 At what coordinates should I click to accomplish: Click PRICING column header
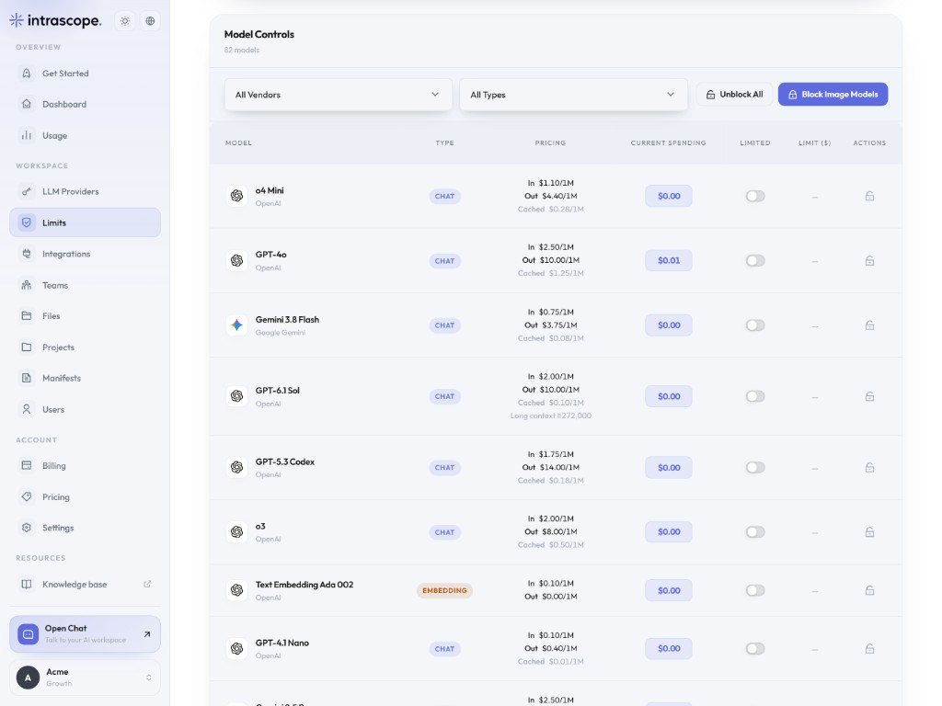(550, 142)
